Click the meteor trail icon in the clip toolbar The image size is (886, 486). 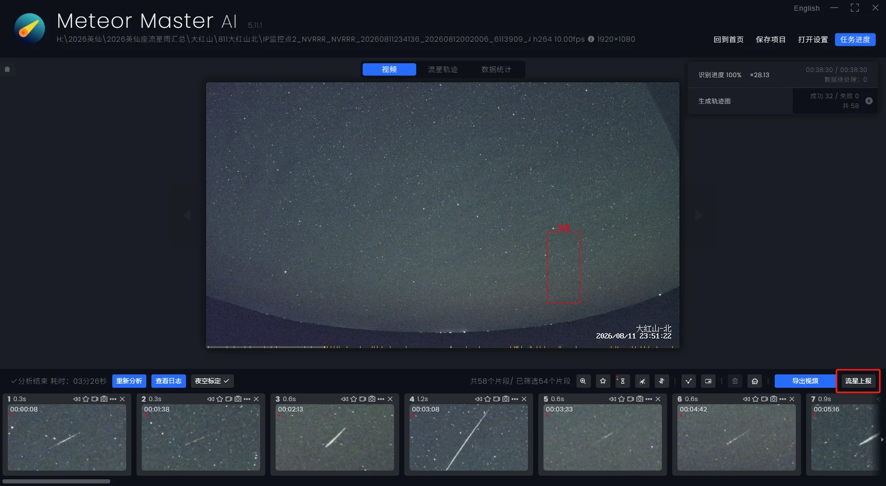tap(642, 381)
